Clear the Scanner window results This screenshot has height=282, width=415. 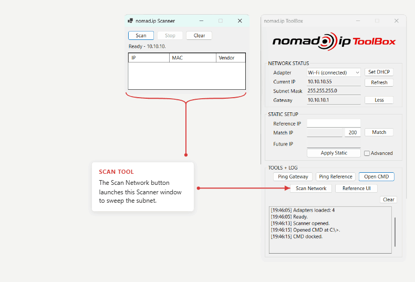click(x=199, y=36)
